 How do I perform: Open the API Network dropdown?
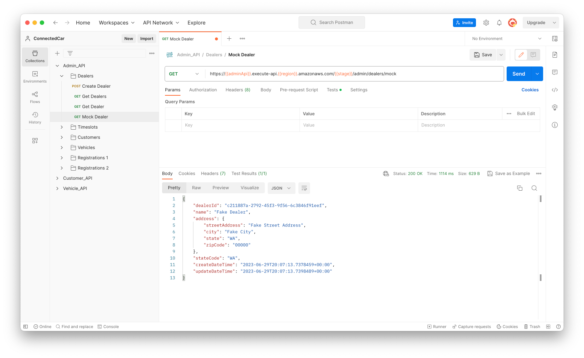click(161, 23)
